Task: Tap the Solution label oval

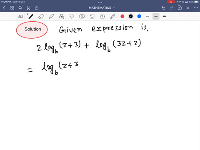Action: (32, 30)
